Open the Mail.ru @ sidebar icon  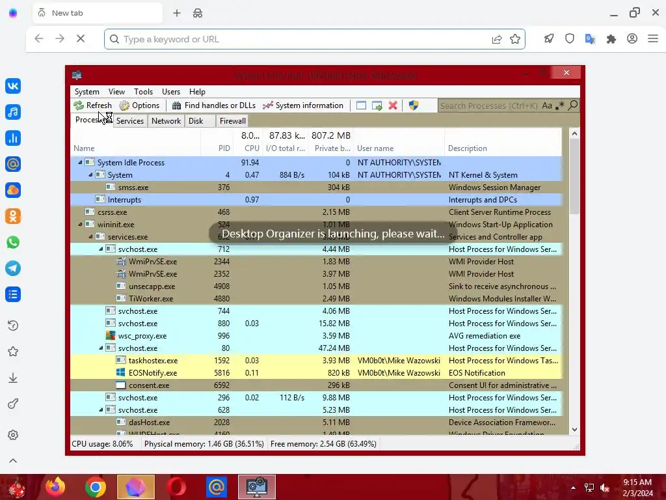coord(13,163)
